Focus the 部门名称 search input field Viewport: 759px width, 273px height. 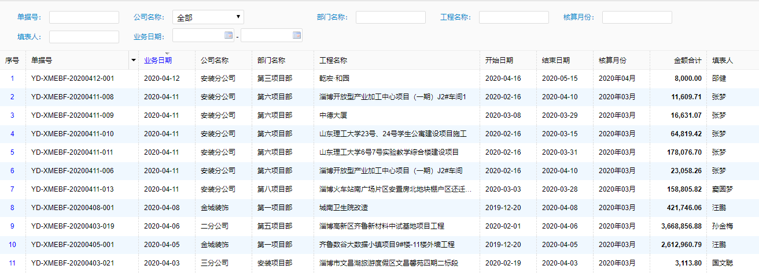(x=390, y=17)
